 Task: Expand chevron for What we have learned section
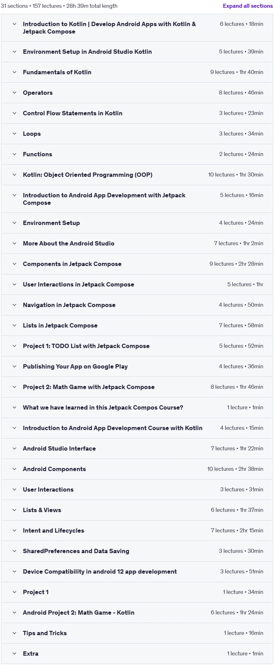pyautogui.click(x=14, y=407)
